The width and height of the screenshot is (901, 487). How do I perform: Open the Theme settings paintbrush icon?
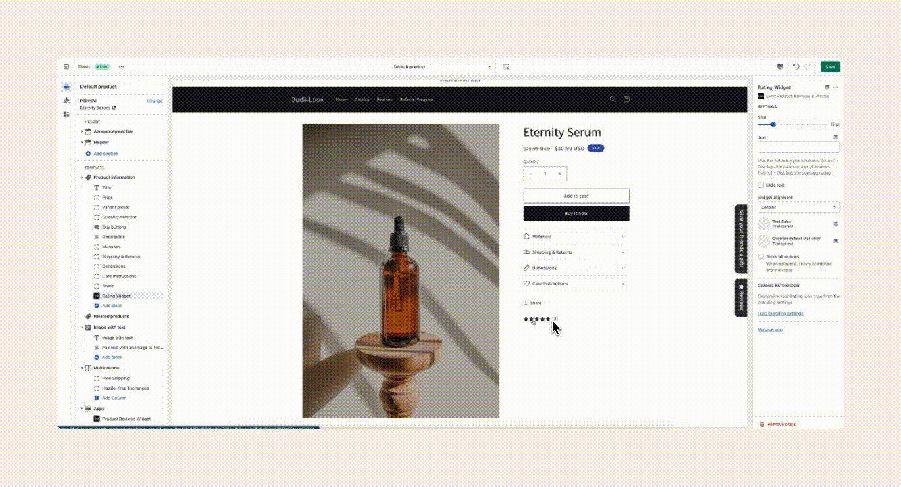pyautogui.click(x=66, y=101)
